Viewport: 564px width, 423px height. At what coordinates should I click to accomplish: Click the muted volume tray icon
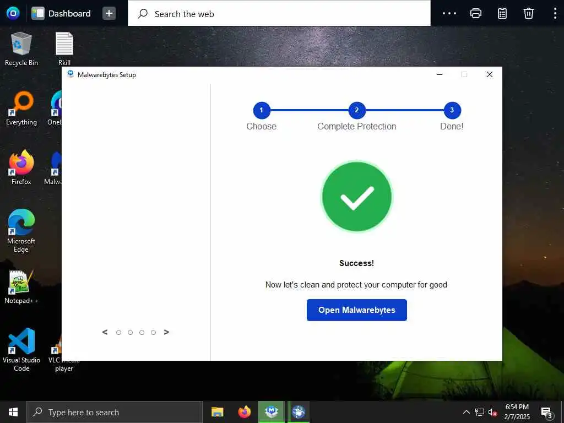[493, 412]
